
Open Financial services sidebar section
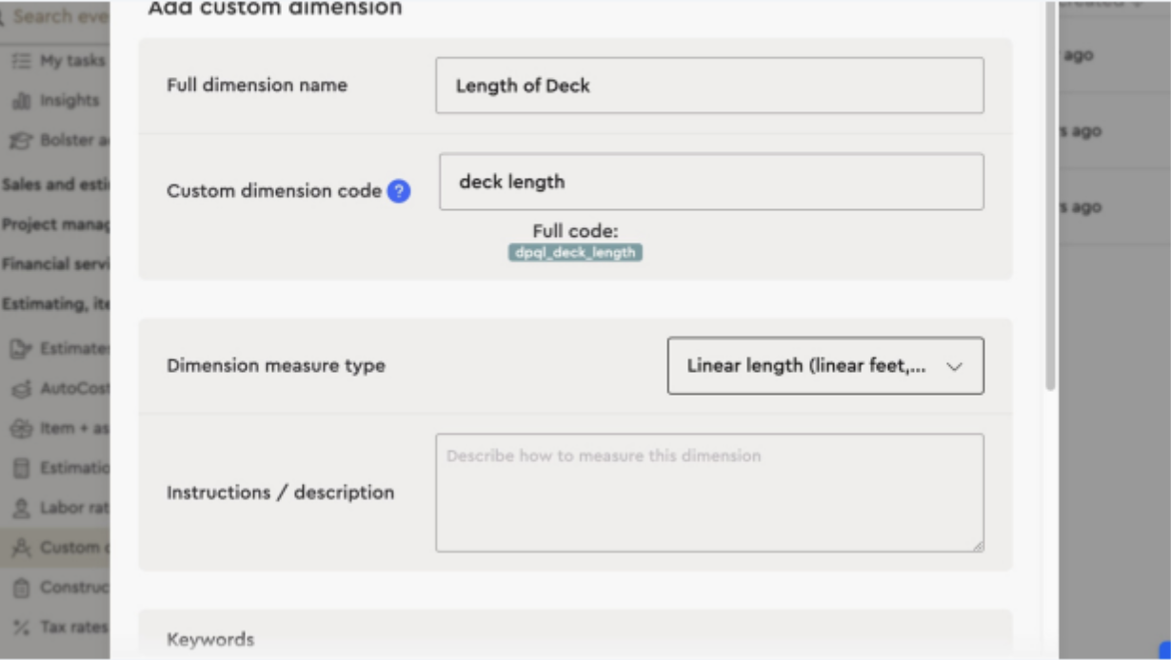coord(55,264)
